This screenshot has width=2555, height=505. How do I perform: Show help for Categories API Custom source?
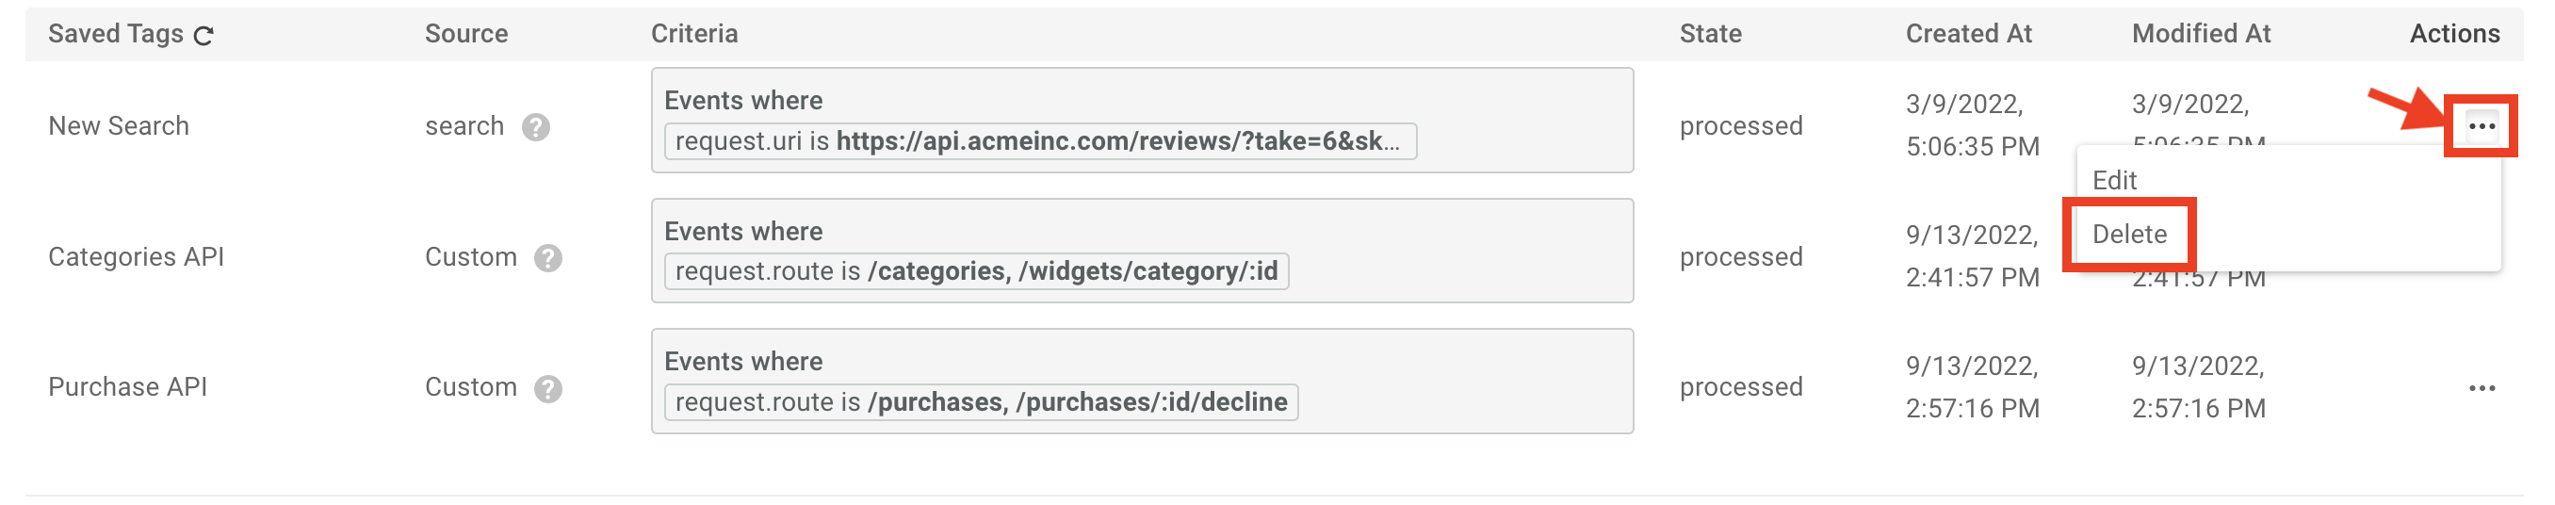point(547,258)
